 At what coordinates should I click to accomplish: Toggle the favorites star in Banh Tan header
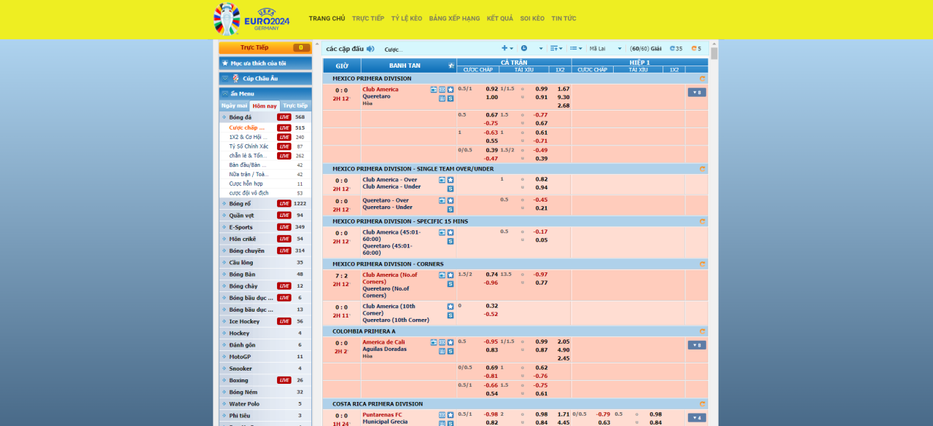tap(451, 66)
